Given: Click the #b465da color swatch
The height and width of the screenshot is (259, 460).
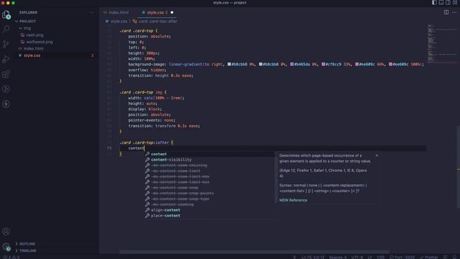Looking at the screenshot, I should (x=292, y=64).
